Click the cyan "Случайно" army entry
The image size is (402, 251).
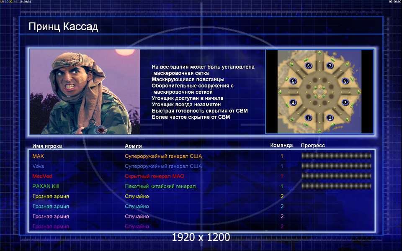click(137, 206)
